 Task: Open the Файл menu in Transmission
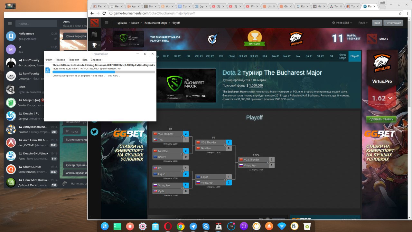pyautogui.click(x=49, y=60)
